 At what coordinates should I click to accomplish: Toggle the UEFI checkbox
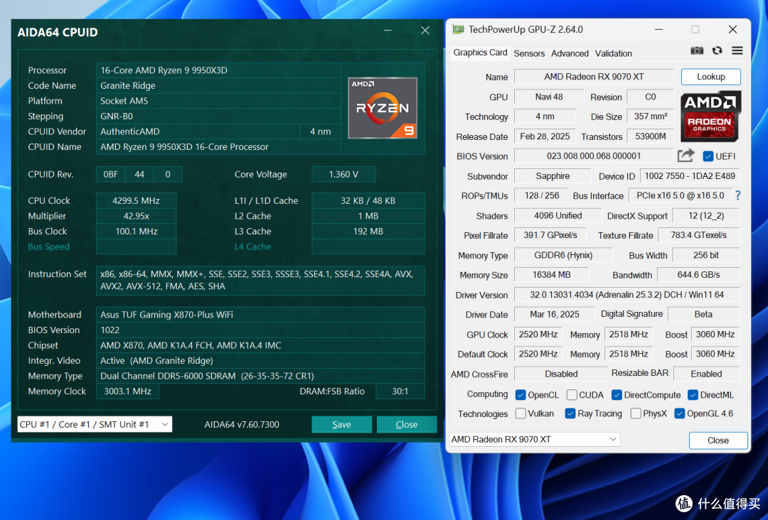pyautogui.click(x=708, y=156)
